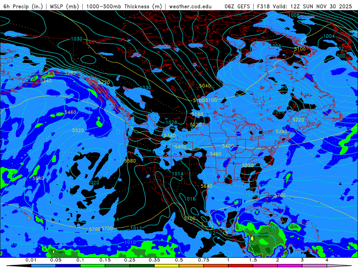Click the 5580 thickness contour label
This screenshot has width=358, height=268.
[130, 161]
